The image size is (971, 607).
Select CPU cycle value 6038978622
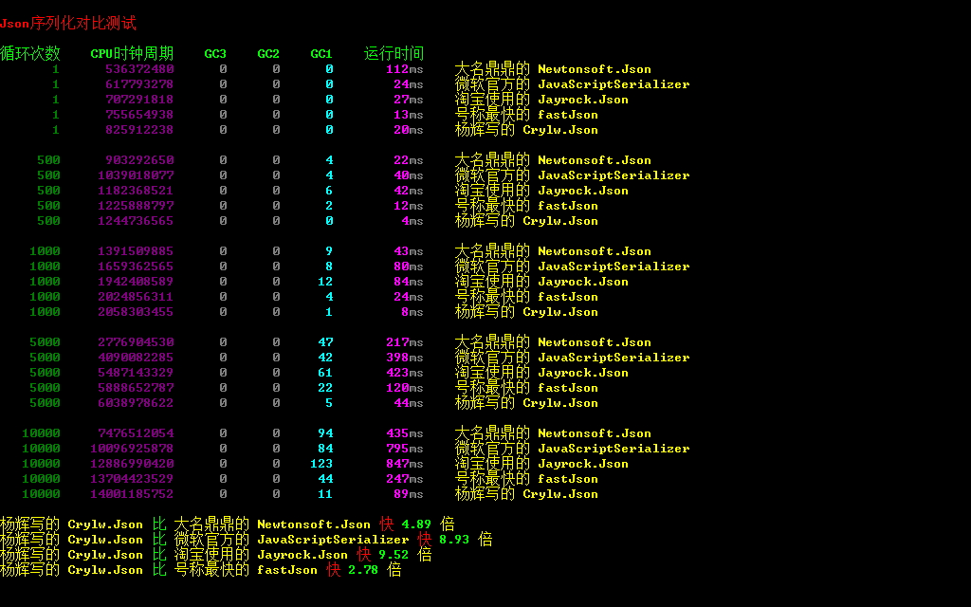tap(136, 403)
